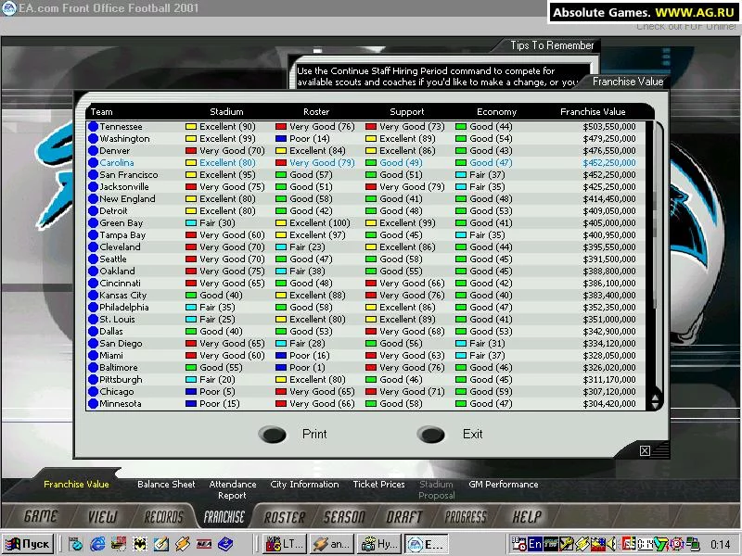Click the team icon beside St. Louis
Screen dimensions: 742x556
(94, 320)
